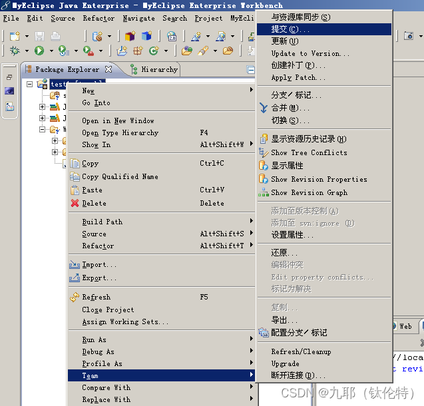Click the Open Type folder icon

(x=187, y=51)
